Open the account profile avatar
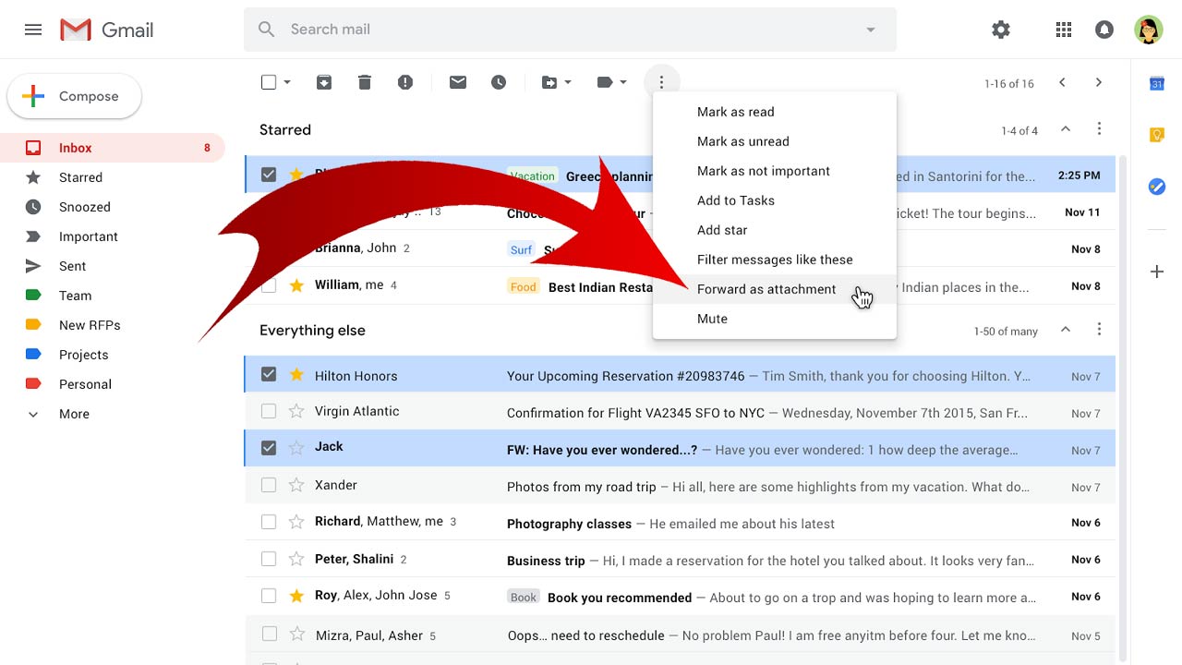1182x665 pixels. pyautogui.click(x=1148, y=30)
